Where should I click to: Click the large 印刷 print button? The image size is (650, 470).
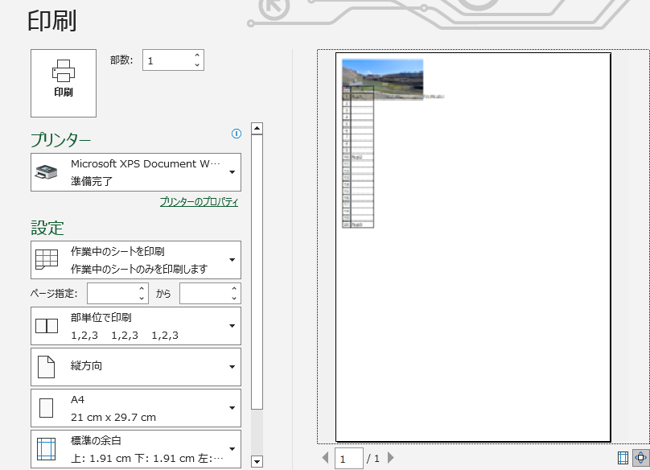(x=64, y=83)
